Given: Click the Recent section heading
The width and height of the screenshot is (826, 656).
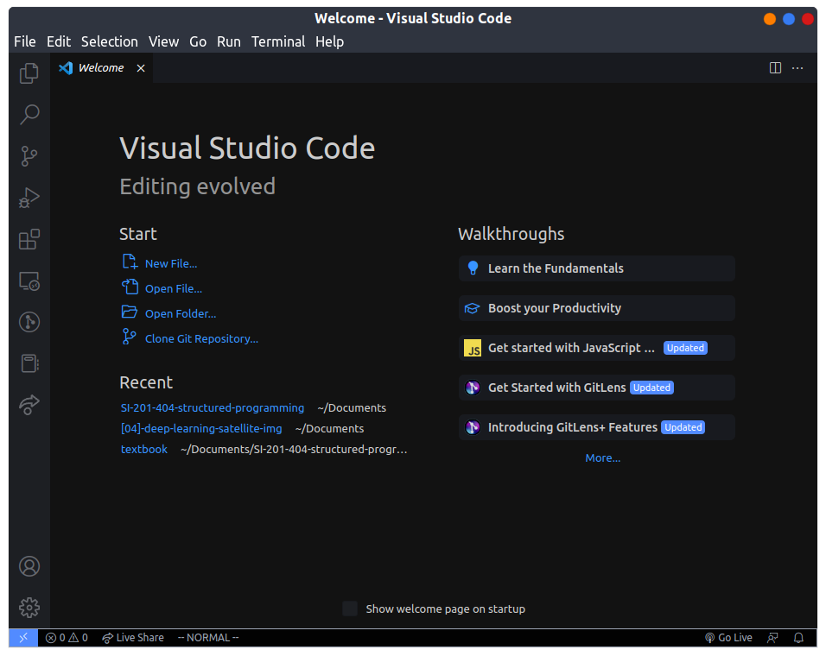Looking at the screenshot, I should tap(146, 382).
